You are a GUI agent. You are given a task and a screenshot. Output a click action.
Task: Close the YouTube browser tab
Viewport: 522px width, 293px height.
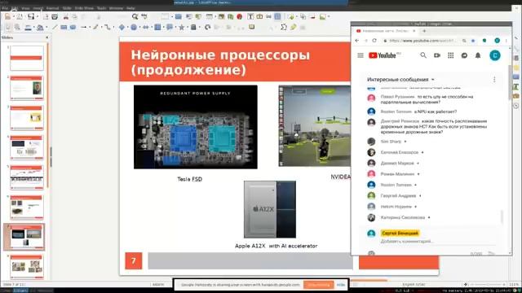[x=414, y=31]
